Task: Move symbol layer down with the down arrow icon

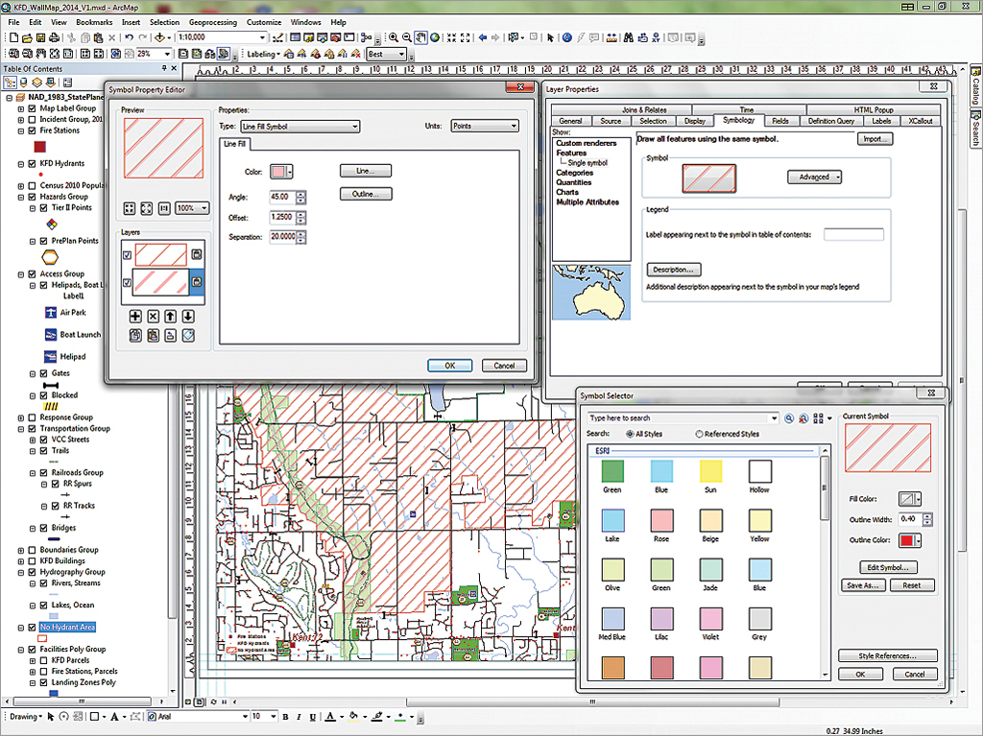Action: [x=188, y=316]
